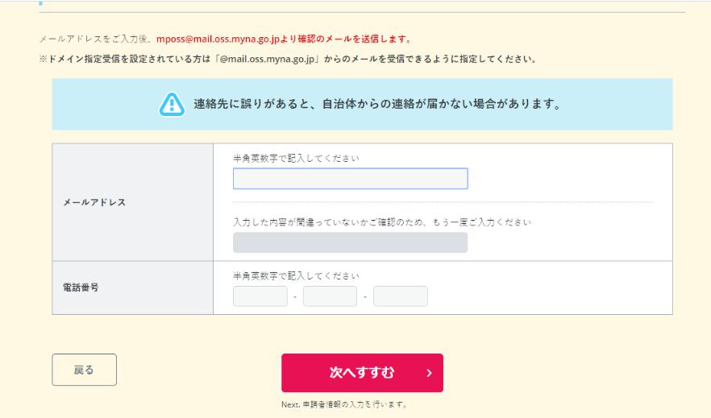The image size is (711, 418).
Task: Click the ※ドメイン指定受信 note text
Action: [x=290, y=59]
